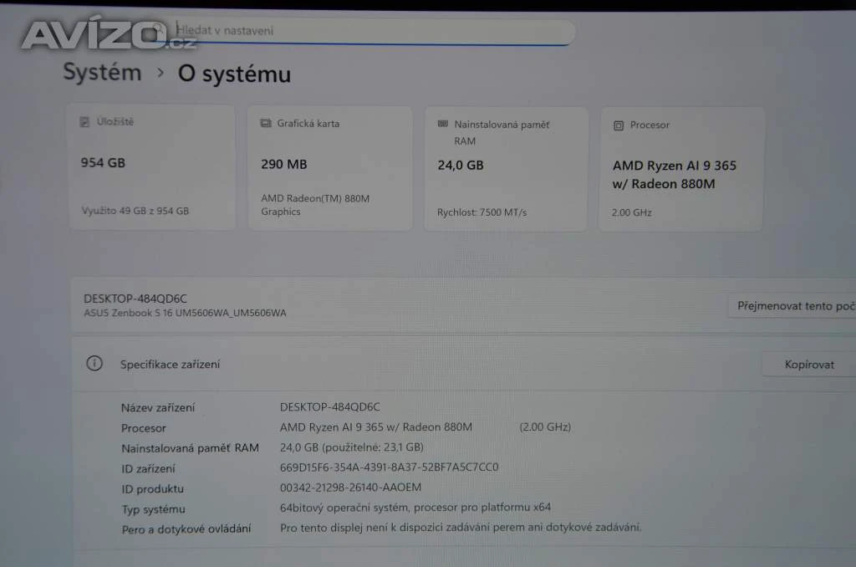Image resolution: width=856 pixels, height=567 pixels.
Task: Click the storage icon in Úložiště card
Action: (x=84, y=122)
